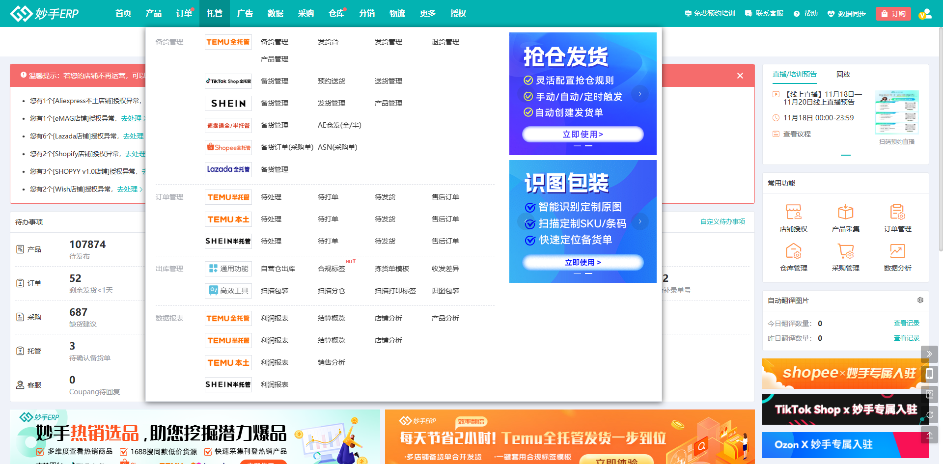943x464 pixels.
Task: Open the 自动翻译图片 settings gear
Action: (920, 300)
